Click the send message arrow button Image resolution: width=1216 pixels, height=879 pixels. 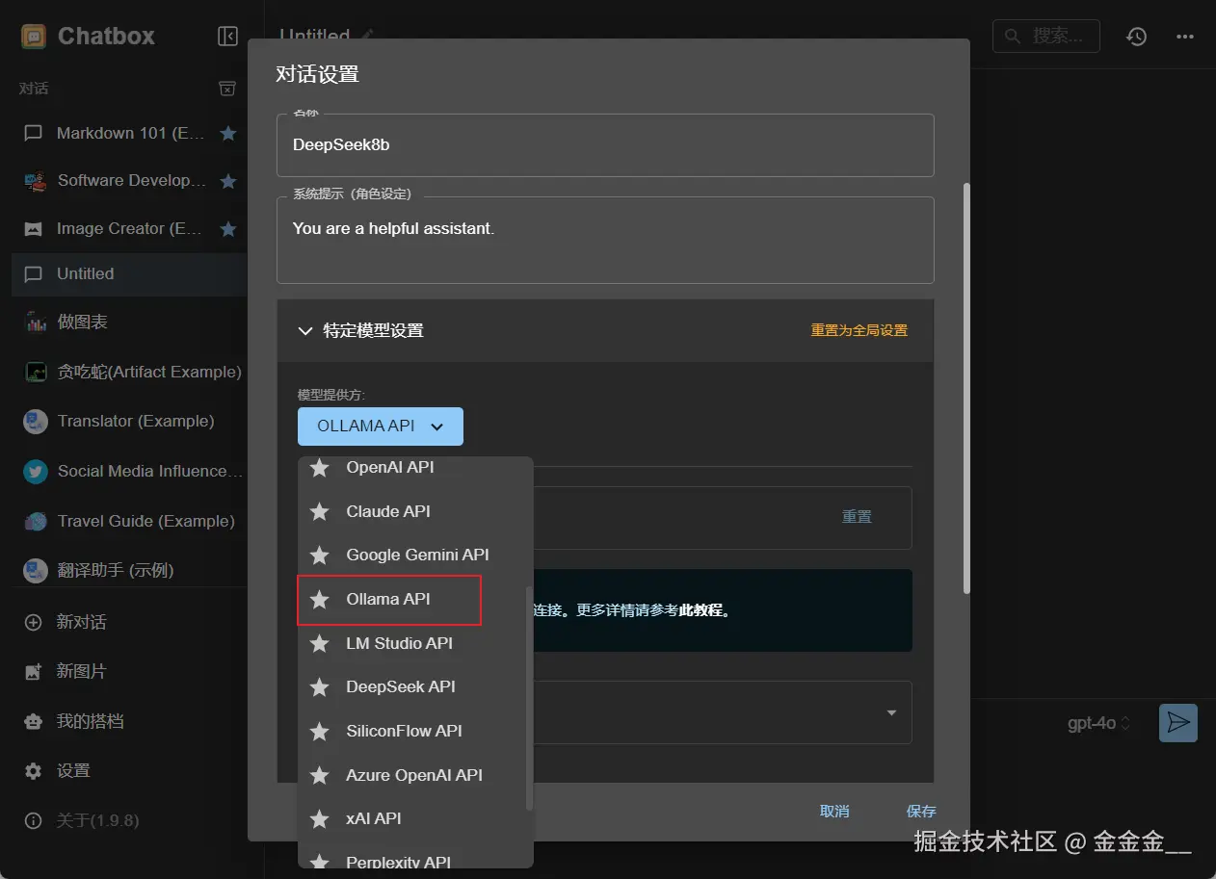click(x=1177, y=723)
